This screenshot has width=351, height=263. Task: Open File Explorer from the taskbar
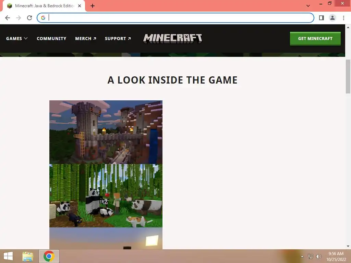click(28, 256)
